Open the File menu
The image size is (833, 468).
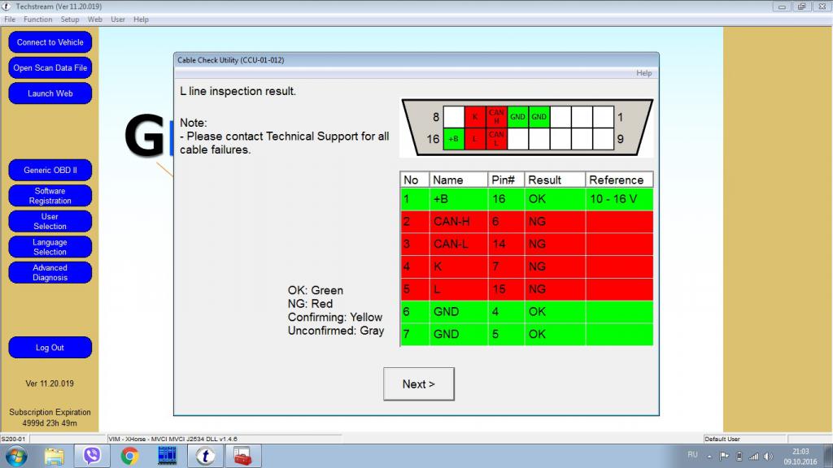pyautogui.click(x=10, y=19)
